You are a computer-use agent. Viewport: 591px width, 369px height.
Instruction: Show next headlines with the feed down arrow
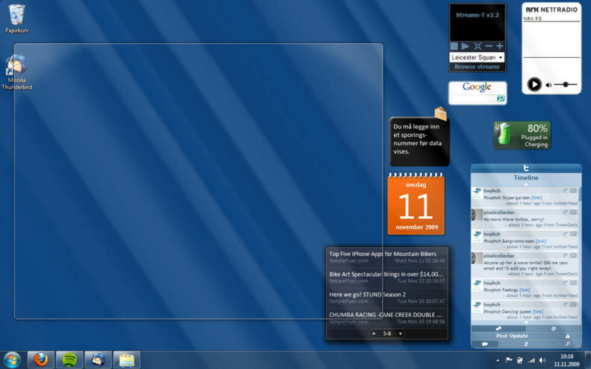400,333
